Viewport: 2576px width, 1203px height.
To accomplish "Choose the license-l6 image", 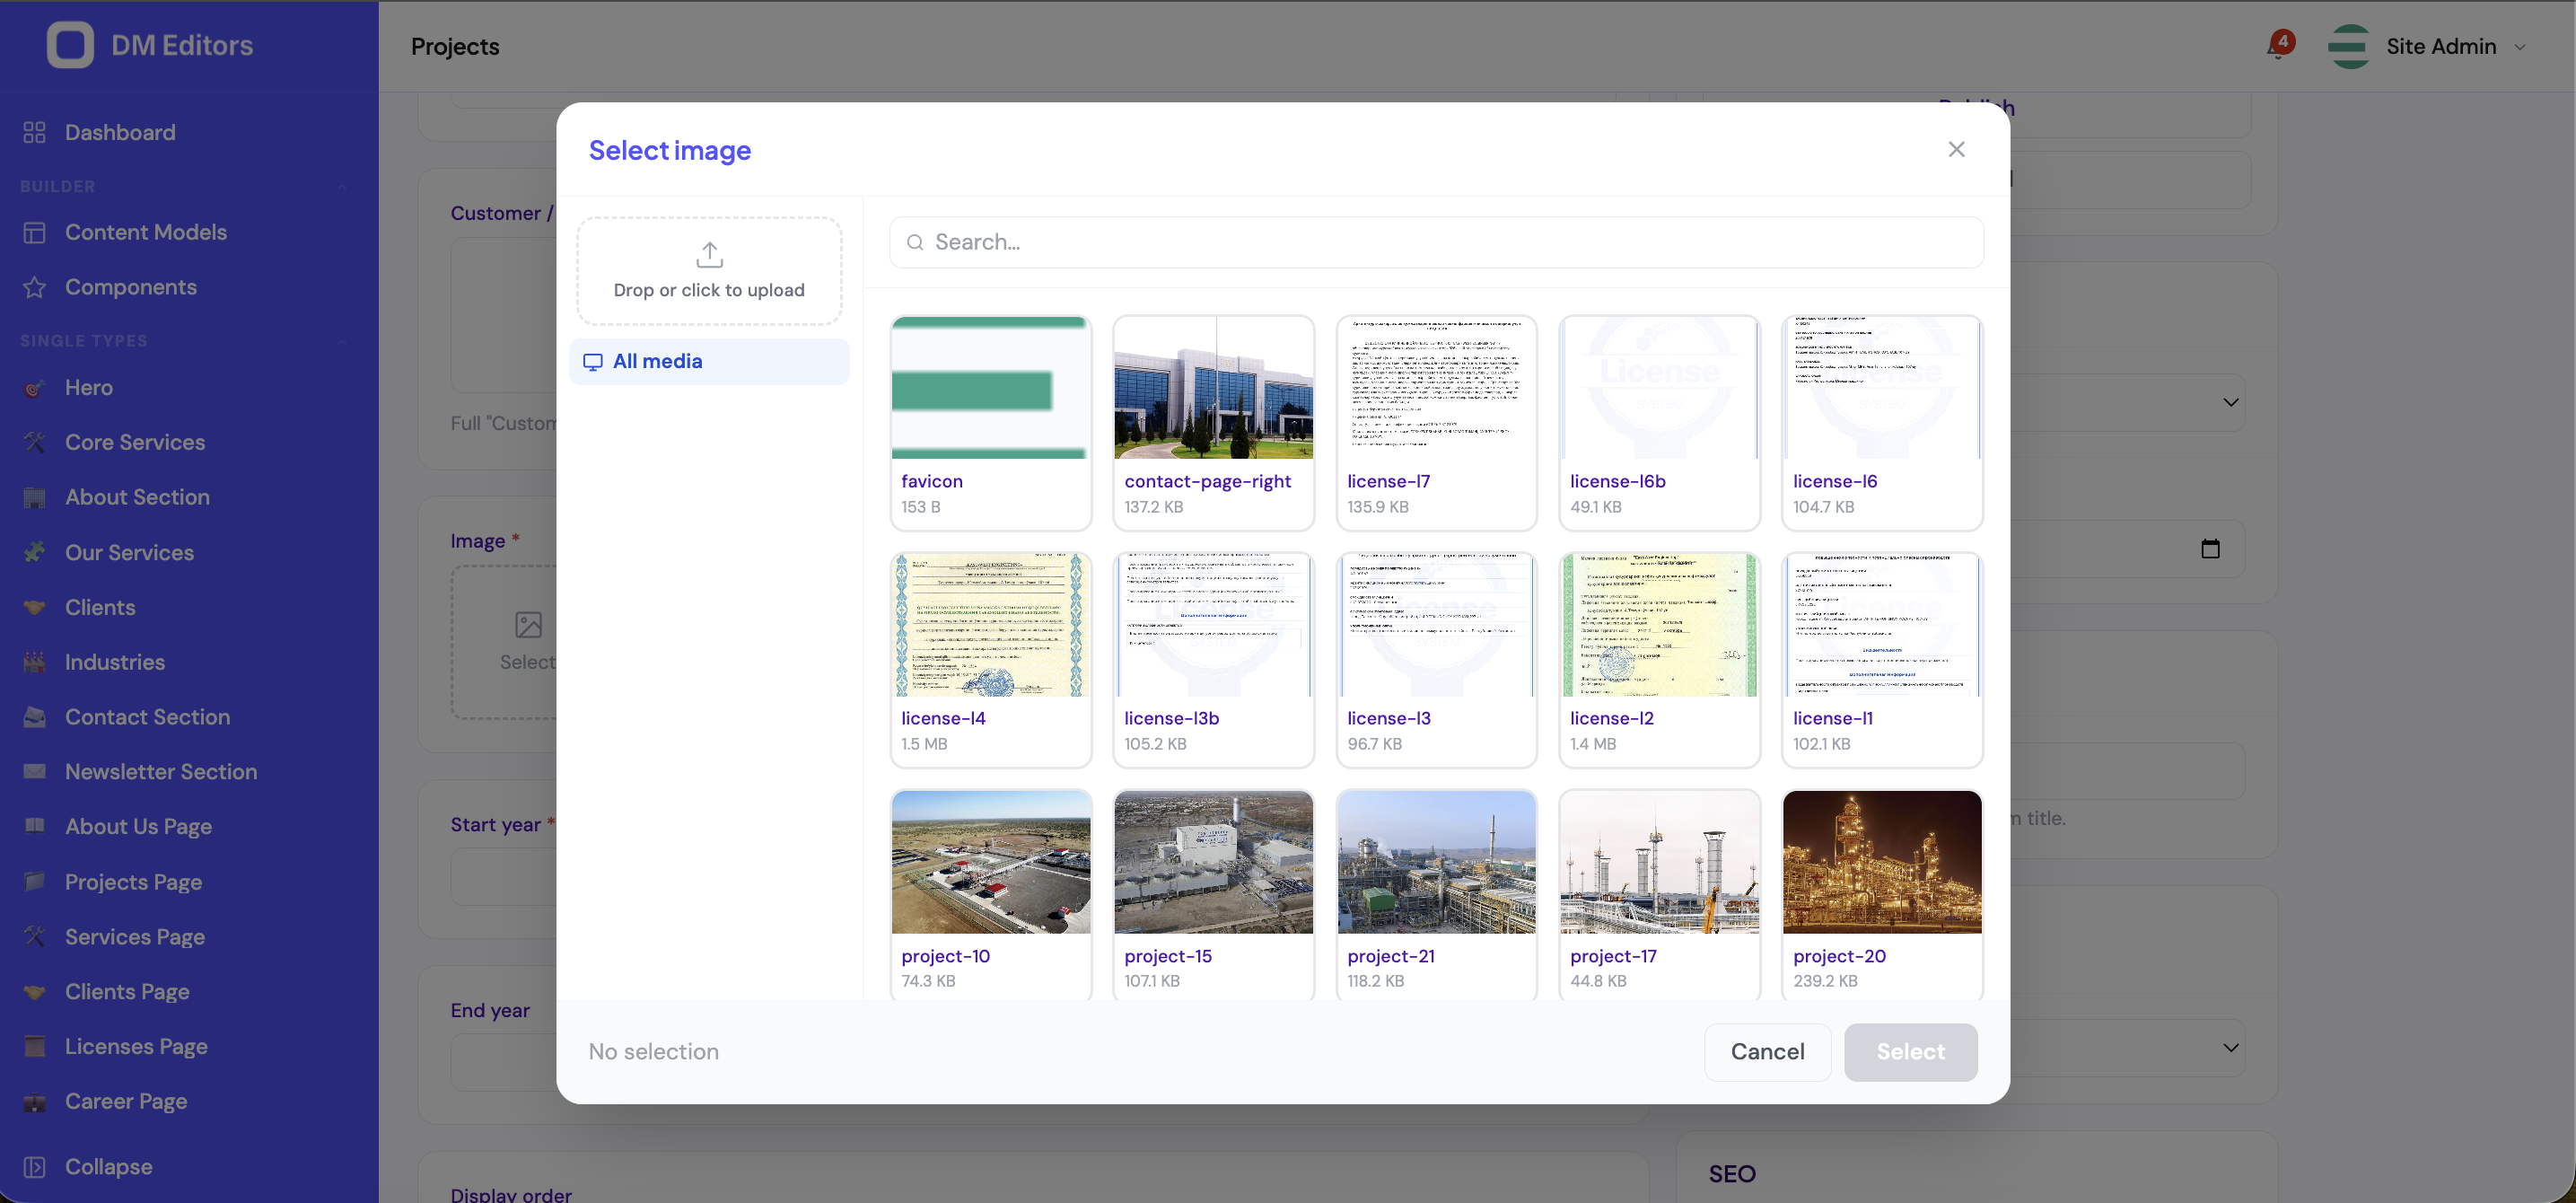I will [x=1881, y=388].
